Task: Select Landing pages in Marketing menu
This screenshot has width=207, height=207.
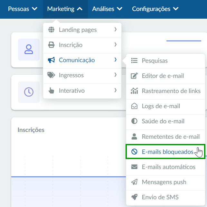Action: pos(82,30)
